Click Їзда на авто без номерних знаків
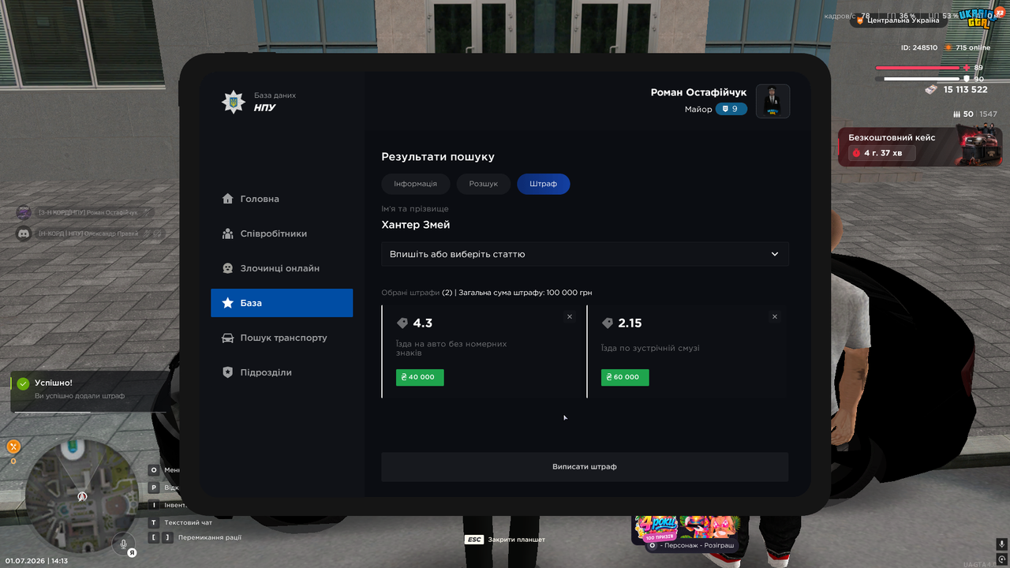The width and height of the screenshot is (1010, 568). pos(451,348)
